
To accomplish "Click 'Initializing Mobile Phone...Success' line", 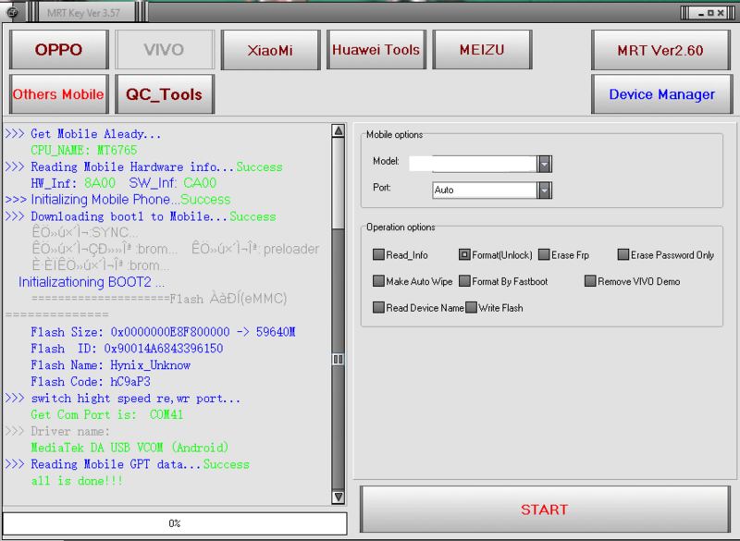I will 117,200.
